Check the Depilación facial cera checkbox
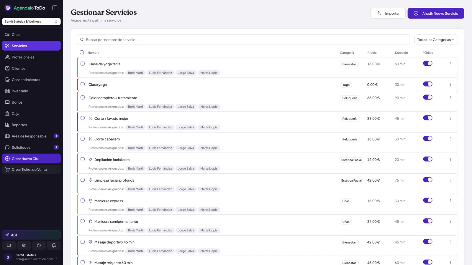 click(83, 159)
